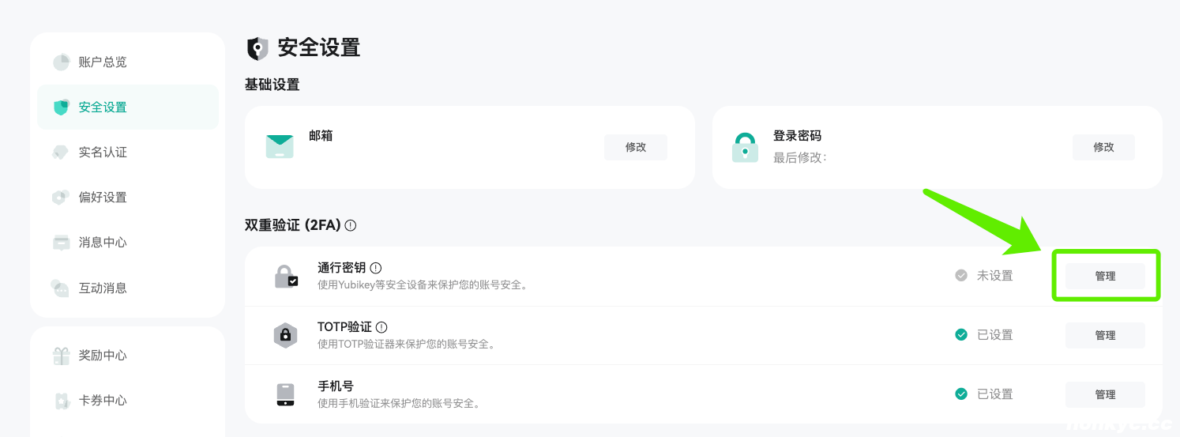Click info icon beside 通行密钥 label
Image resolution: width=1180 pixels, height=437 pixels.
(376, 268)
